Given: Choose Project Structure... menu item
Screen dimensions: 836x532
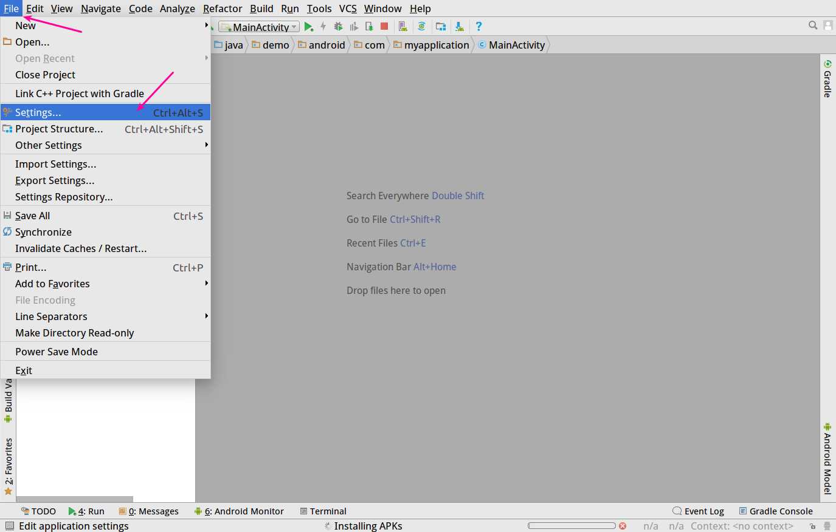Looking at the screenshot, I should [105, 129].
